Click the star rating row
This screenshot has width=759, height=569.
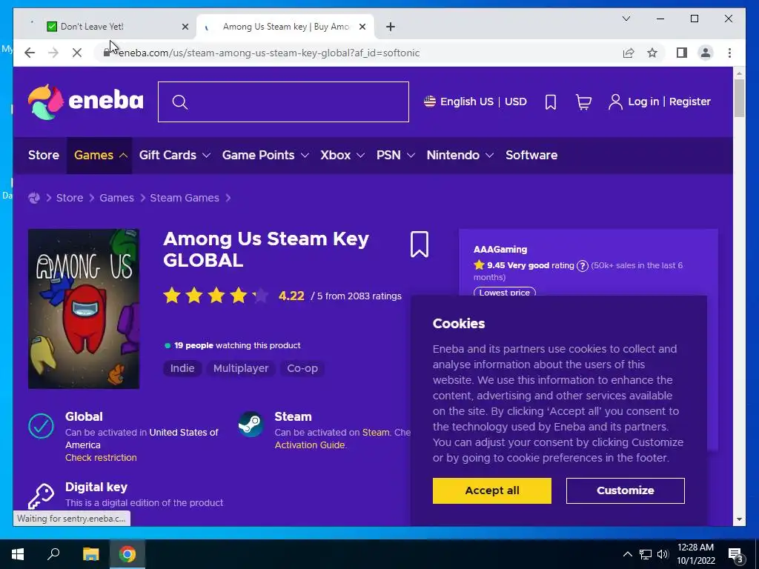click(x=216, y=295)
